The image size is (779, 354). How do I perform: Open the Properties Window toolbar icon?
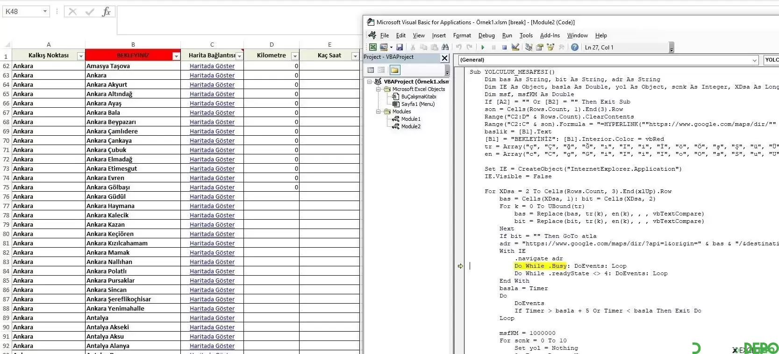pyautogui.click(x=540, y=47)
